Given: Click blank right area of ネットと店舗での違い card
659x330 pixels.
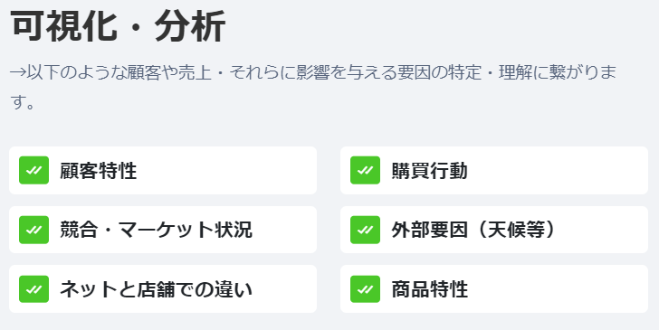Looking at the screenshot, I should (286, 288).
